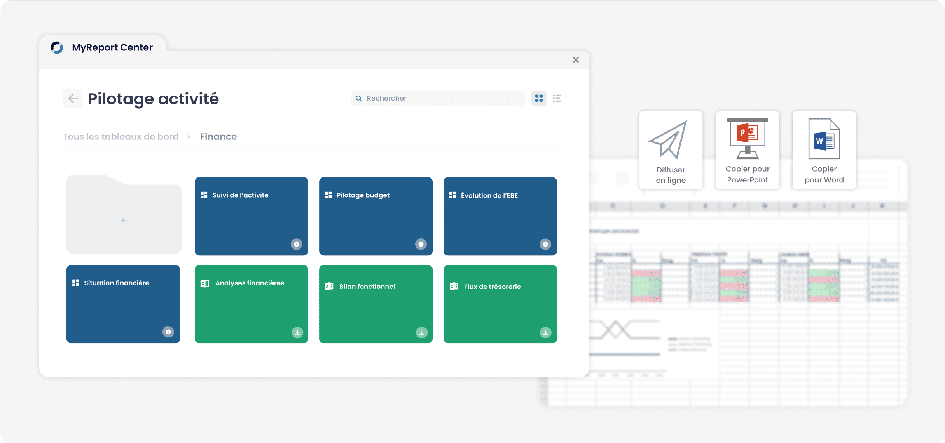Go back with arrow beside Pilotage activité
945x443 pixels.
point(73,99)
